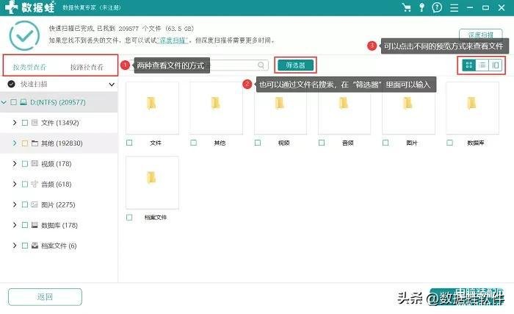Screen dimensions: 514x314
Task: Switch to 按类型查看 tab
Action: coord(30,67)
